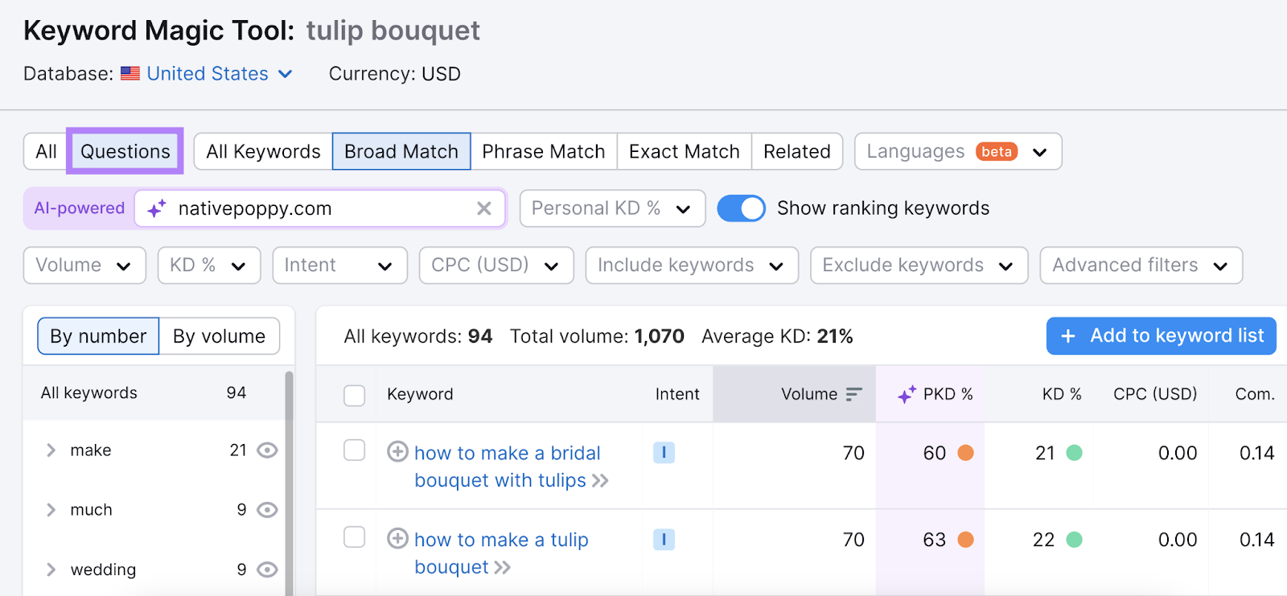Switch to the Questions tab
The width and height of the screenshot is (1287, 596).
(125, 150)
